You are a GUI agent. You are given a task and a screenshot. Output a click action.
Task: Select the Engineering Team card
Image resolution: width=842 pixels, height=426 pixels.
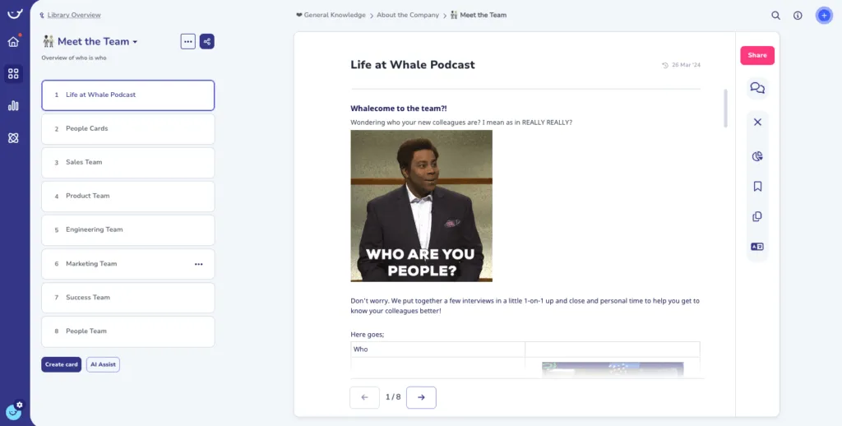pos(127,230)
